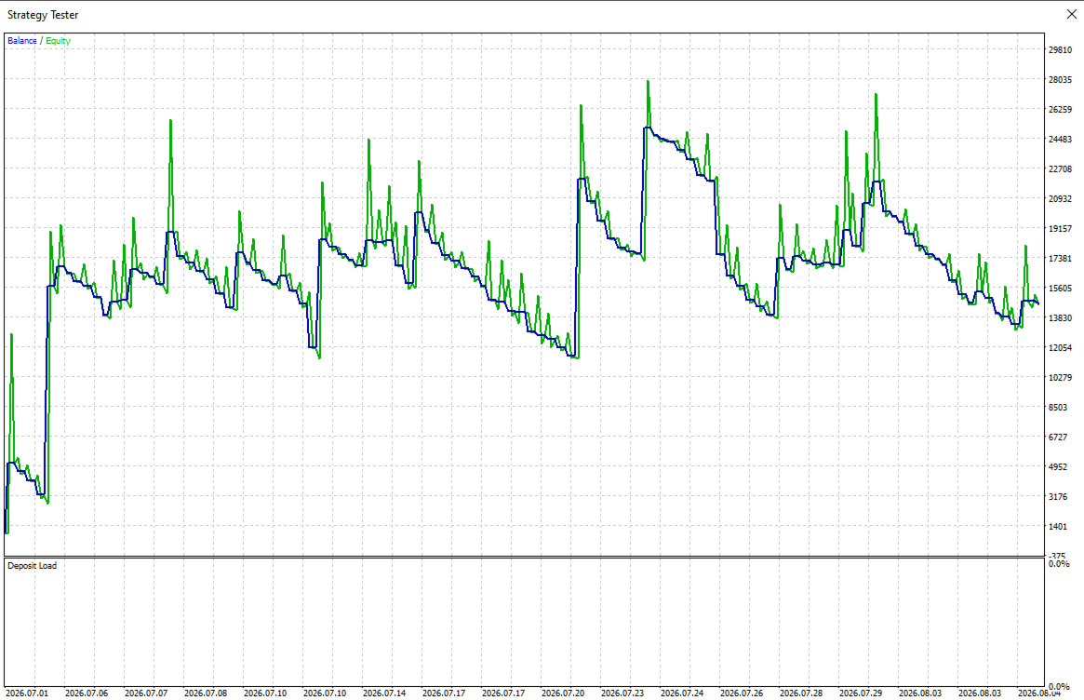Select the 2026.07.07 date label
Screen dimensions: 1084x700
tap(146, 693)
